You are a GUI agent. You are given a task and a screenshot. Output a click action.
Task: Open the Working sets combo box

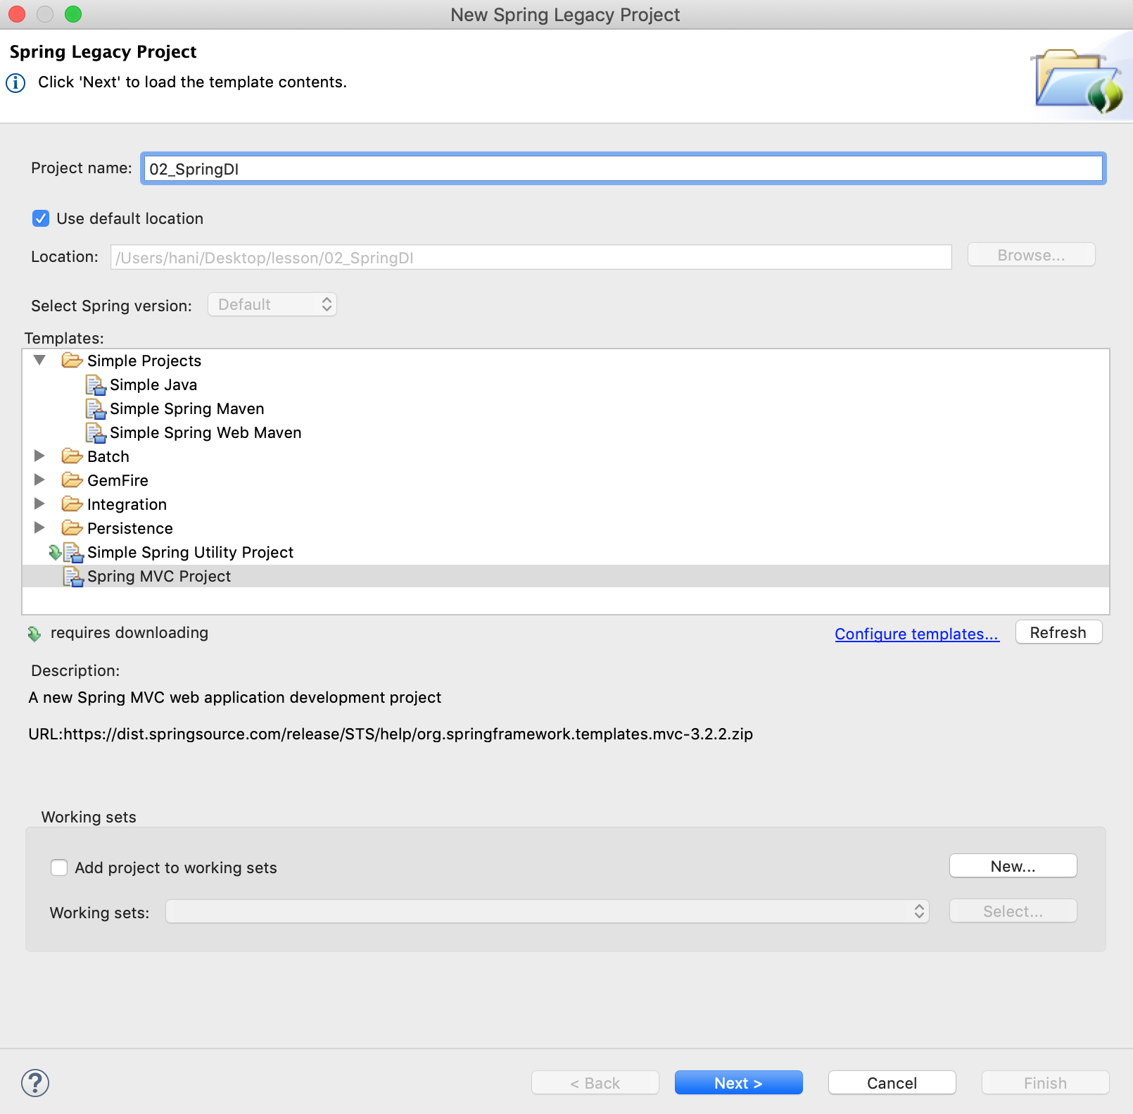click(547, 911)
